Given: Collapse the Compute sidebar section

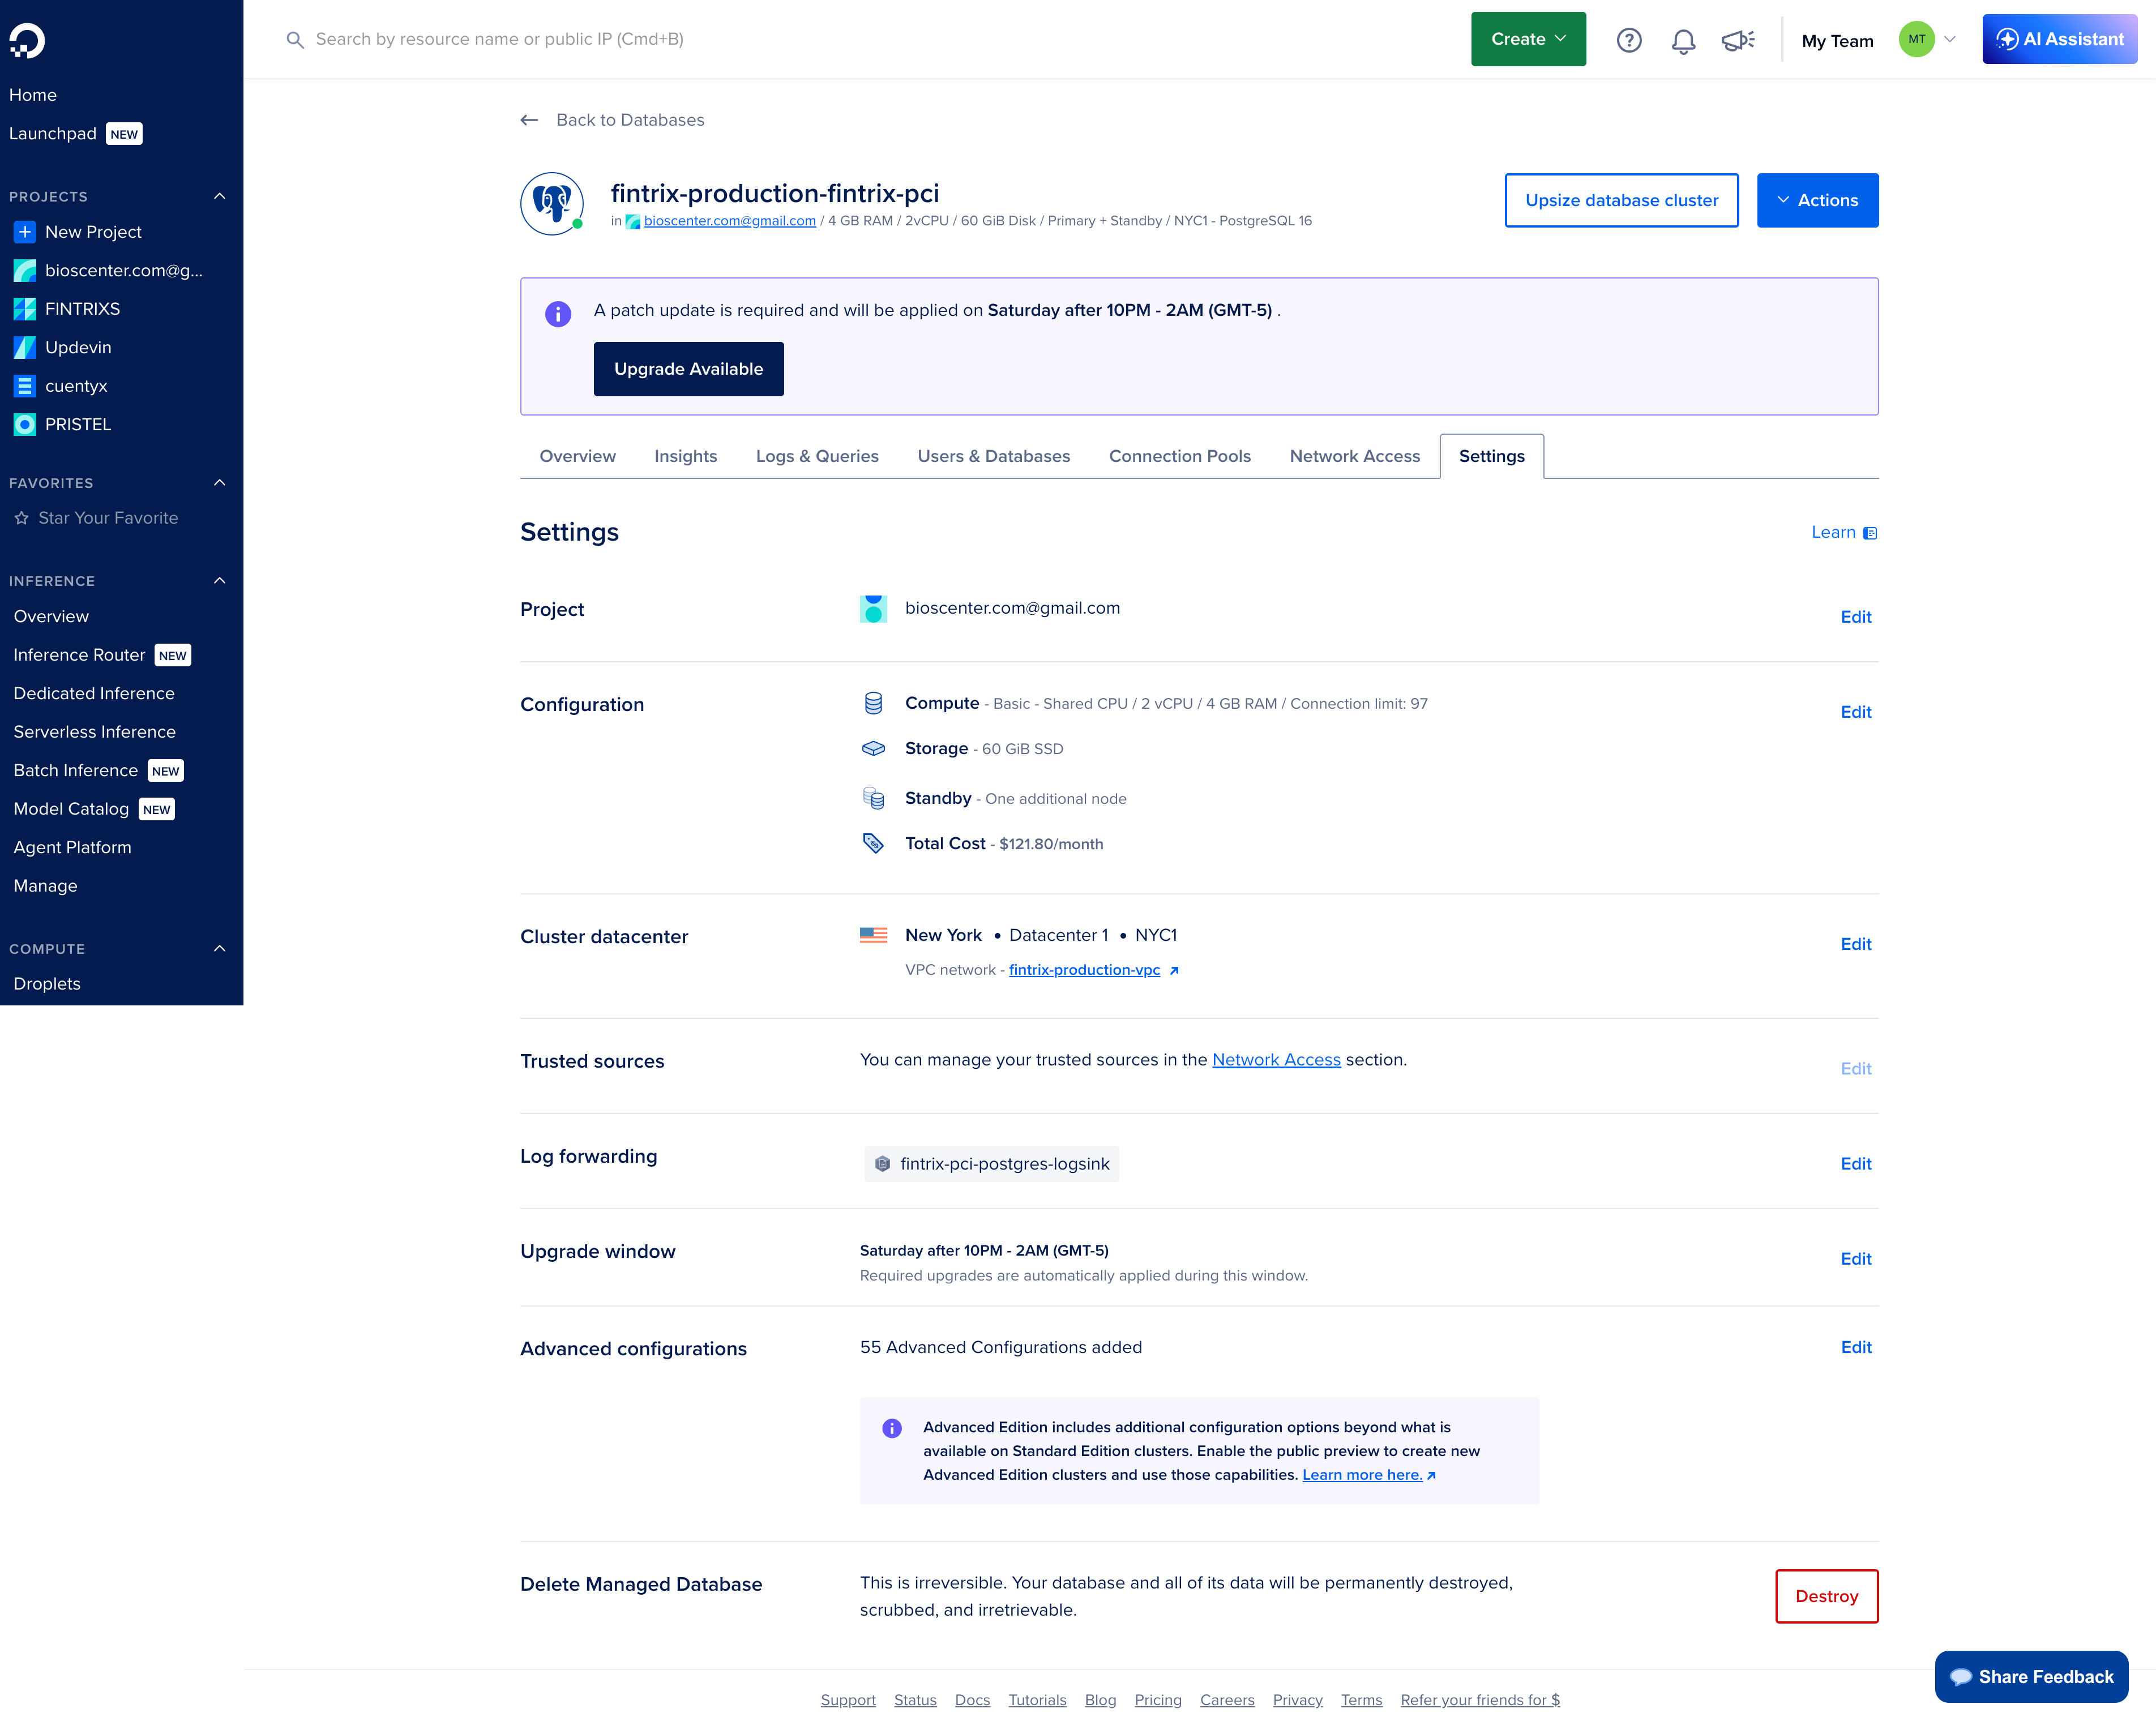Looking at the screenshot, I should 220,948.
